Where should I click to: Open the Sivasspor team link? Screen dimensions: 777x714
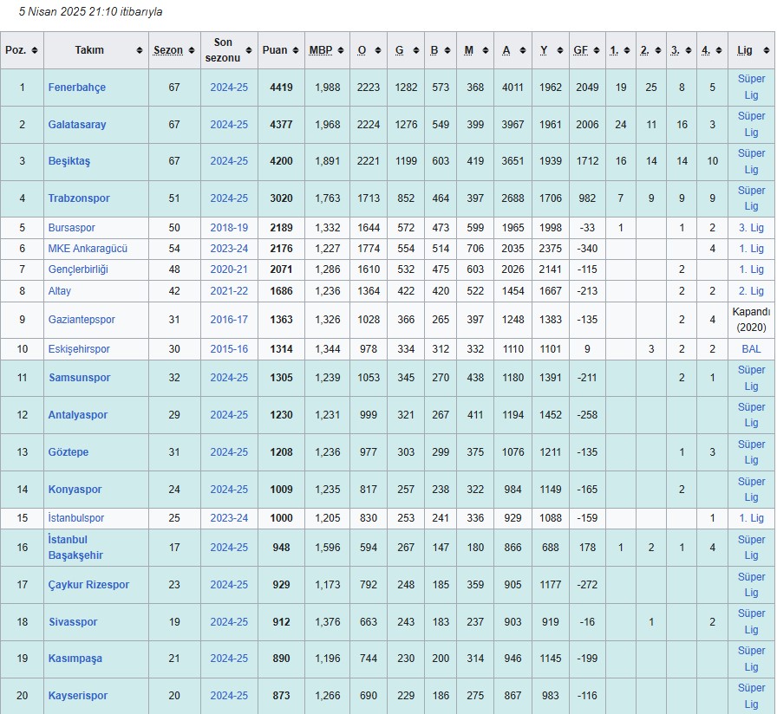coord(73,622)
